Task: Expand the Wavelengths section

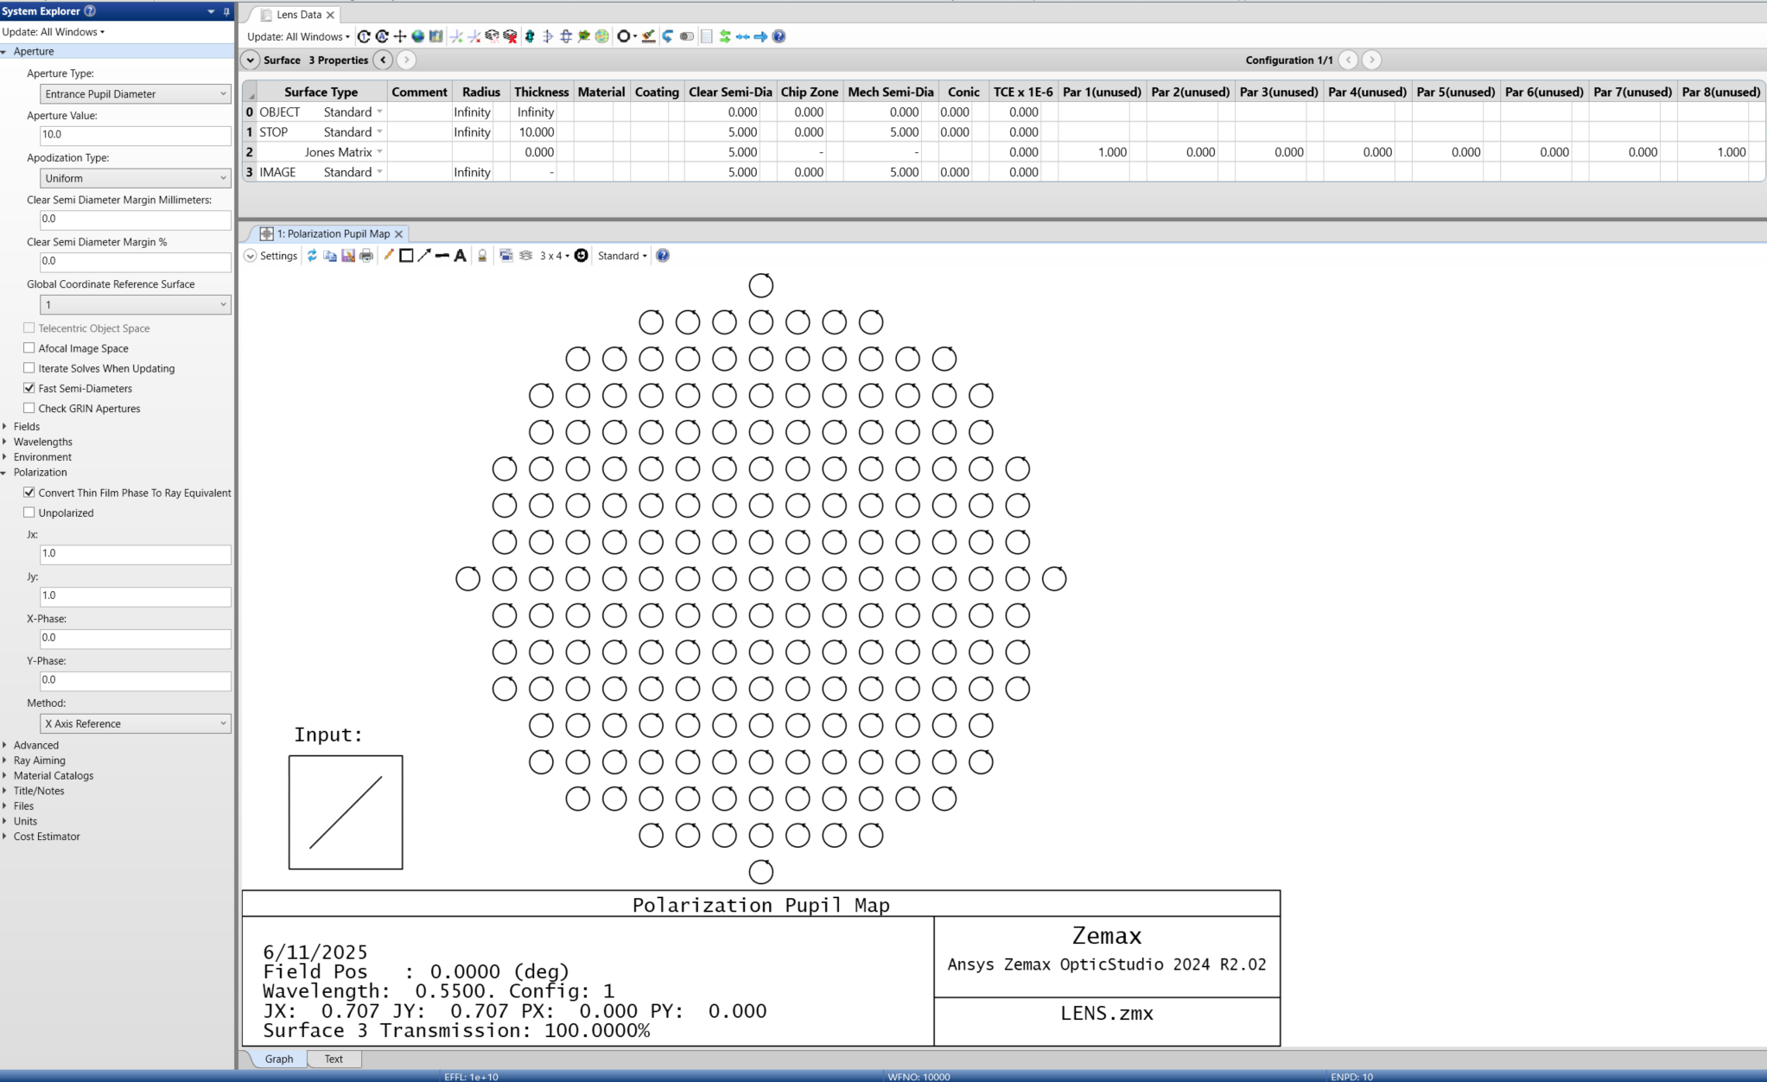Action: pos(5,442)
